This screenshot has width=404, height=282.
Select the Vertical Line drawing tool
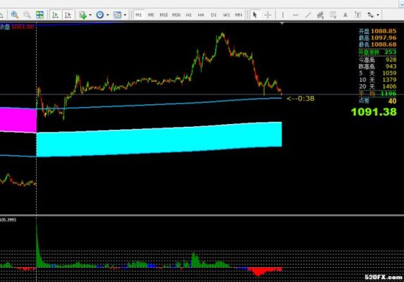point(283,15)
